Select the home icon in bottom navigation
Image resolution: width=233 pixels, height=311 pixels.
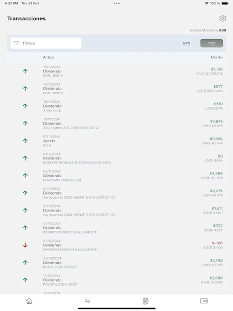pos(29,301)
